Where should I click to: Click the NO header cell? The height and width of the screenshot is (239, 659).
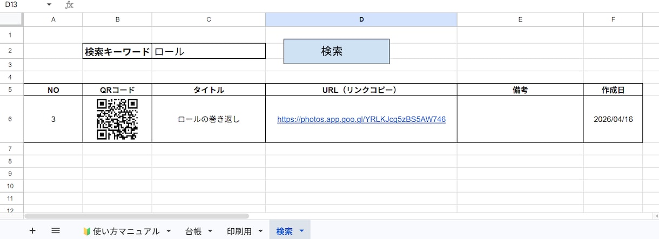pyautogui.click(x=53, y=90)
